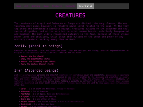Image resolution: width=143 pixels, height=107 pixels.
Task: Click 'G-d of Space, Fire and Determination' text
Action: click(x=51, y=94)
